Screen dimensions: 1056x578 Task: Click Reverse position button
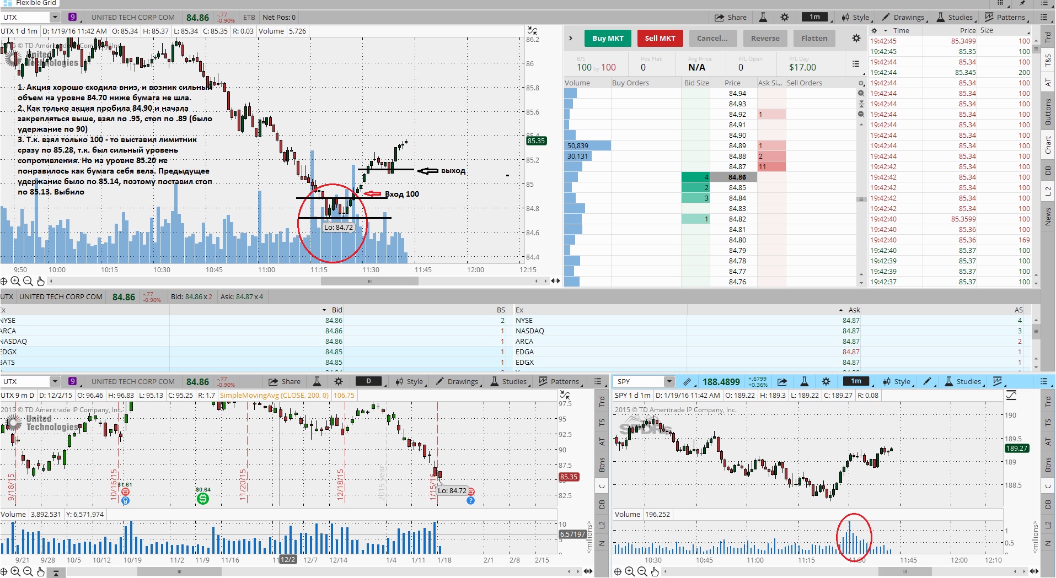pyautogui.click(x=765, y=39)
